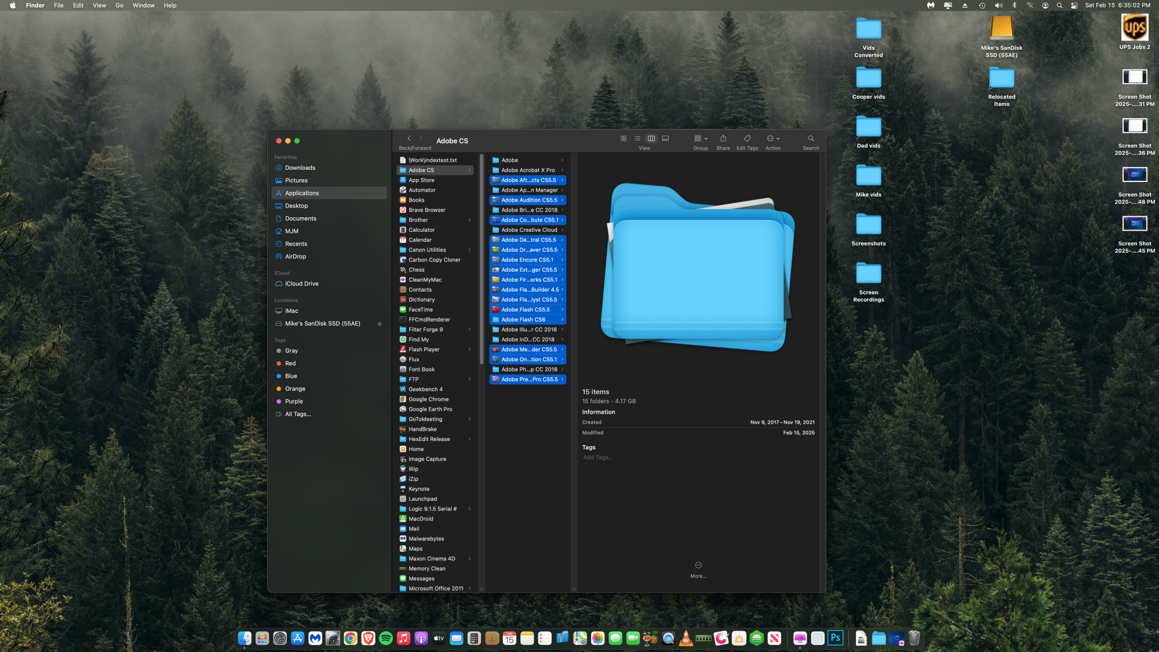The height and width of the screenshot is (652, 1159).
Task: Expand Maxon Cinema 4D folder chevron
Action: click(x=469, y=559)
